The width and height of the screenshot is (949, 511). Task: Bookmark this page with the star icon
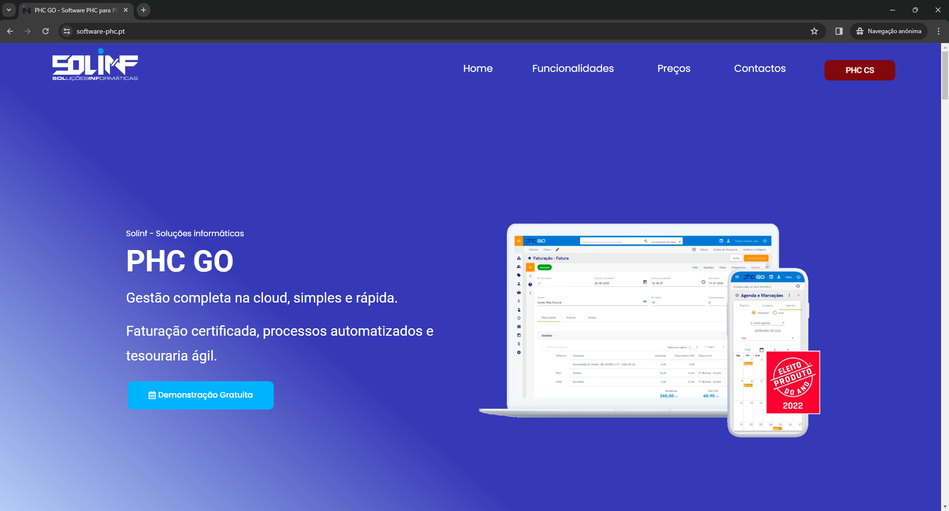pos(814,31)
